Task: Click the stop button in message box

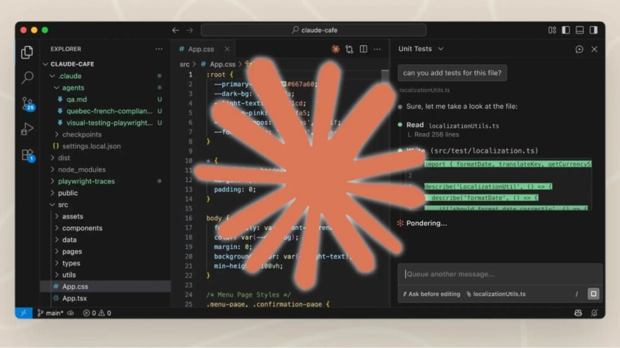Action: point(593,294)
